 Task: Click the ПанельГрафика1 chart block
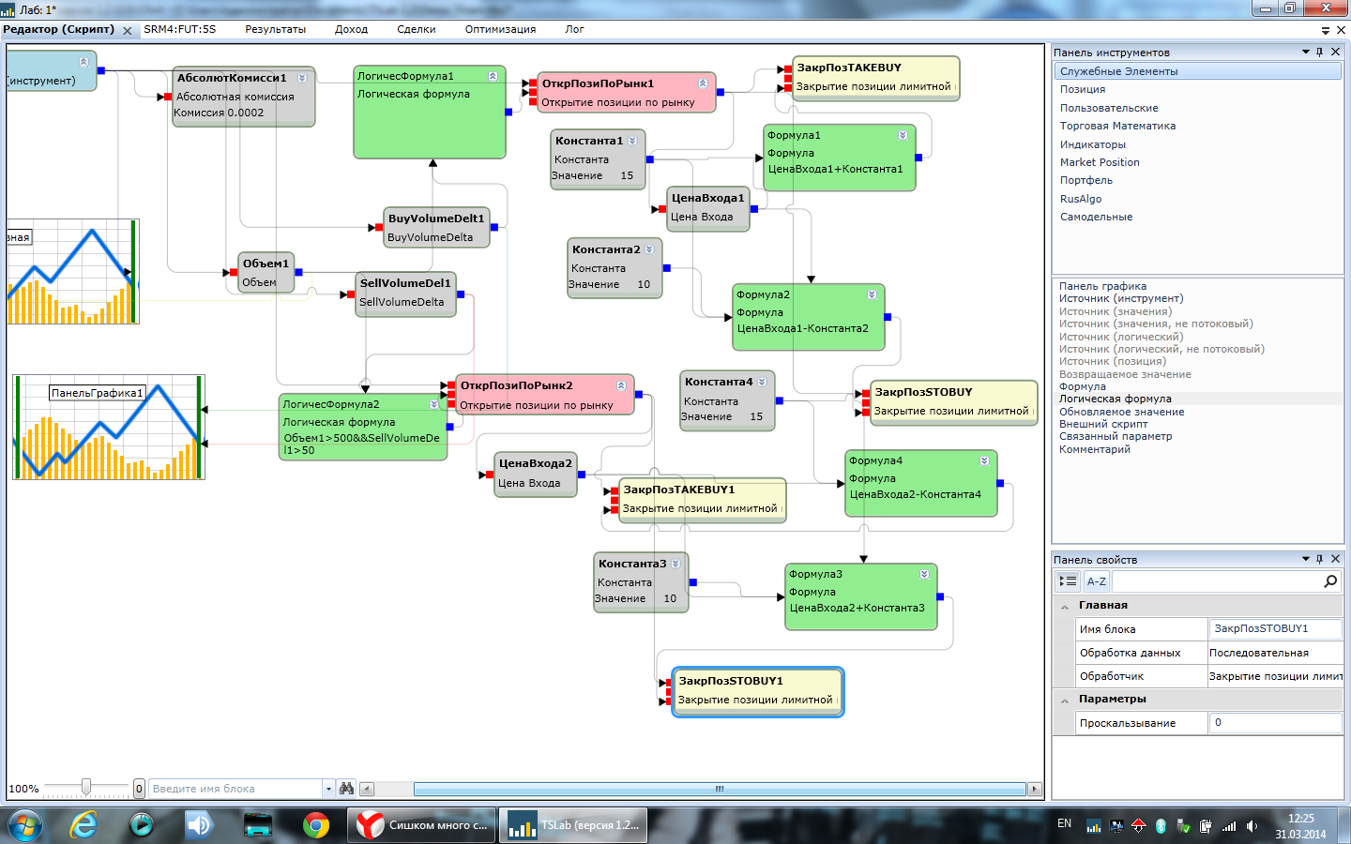[109, 427]
